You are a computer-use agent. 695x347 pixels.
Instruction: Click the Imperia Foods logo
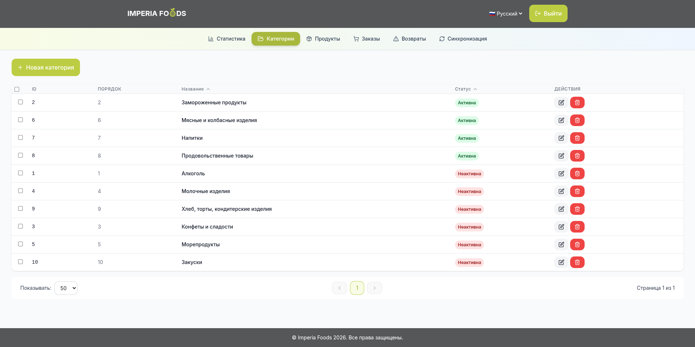(157, 13)
